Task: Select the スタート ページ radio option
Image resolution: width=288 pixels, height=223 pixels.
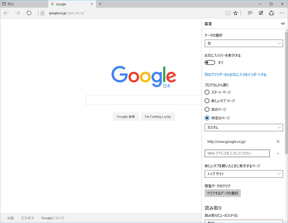Action: [207, 92]
